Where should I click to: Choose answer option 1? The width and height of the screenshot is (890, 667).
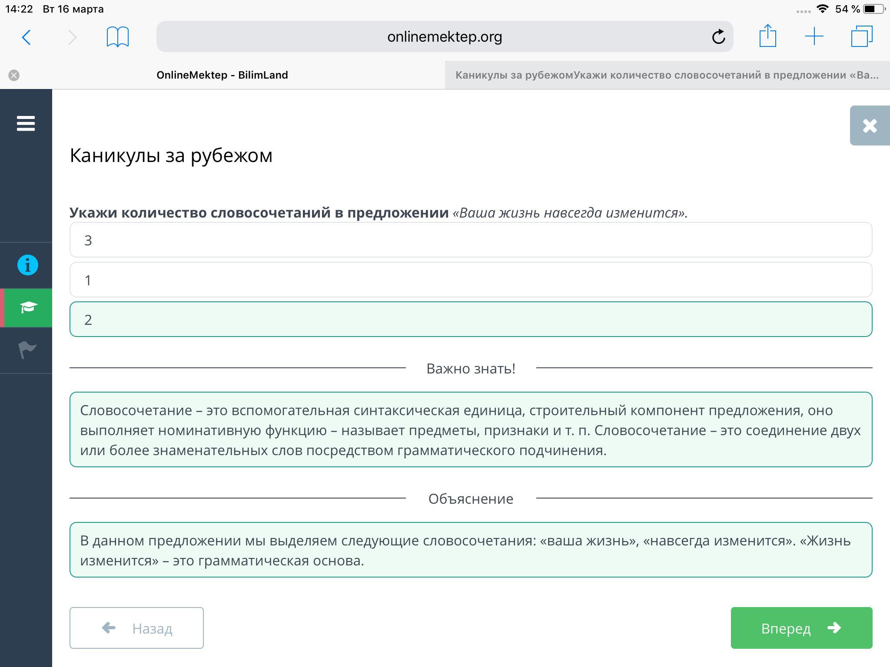471,280
